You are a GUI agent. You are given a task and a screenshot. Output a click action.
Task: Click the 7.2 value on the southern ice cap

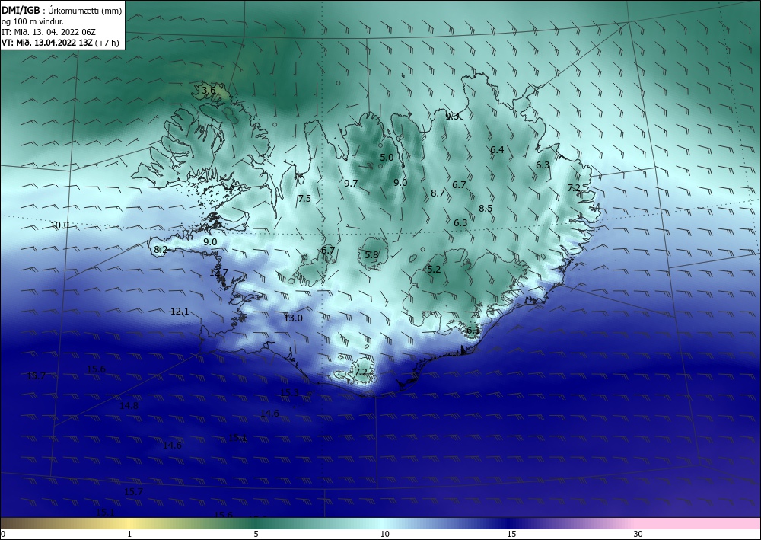(361, 372)
